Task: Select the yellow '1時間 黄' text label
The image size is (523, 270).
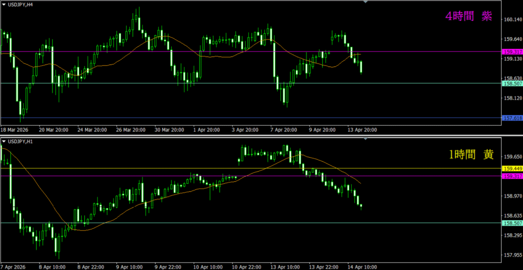Action: tap(471, 154)
